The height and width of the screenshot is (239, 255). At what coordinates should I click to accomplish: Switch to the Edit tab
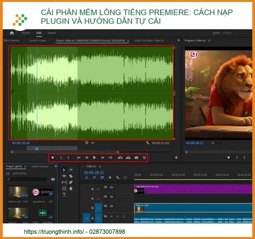(39, 33)
